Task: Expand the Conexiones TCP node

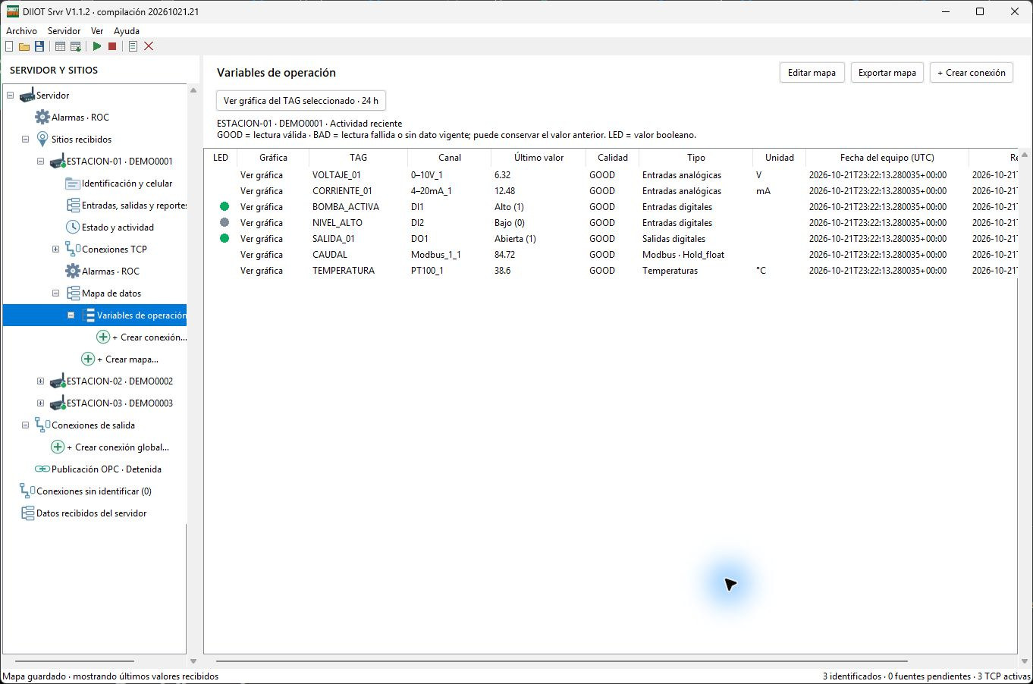Action: point(56,249)
